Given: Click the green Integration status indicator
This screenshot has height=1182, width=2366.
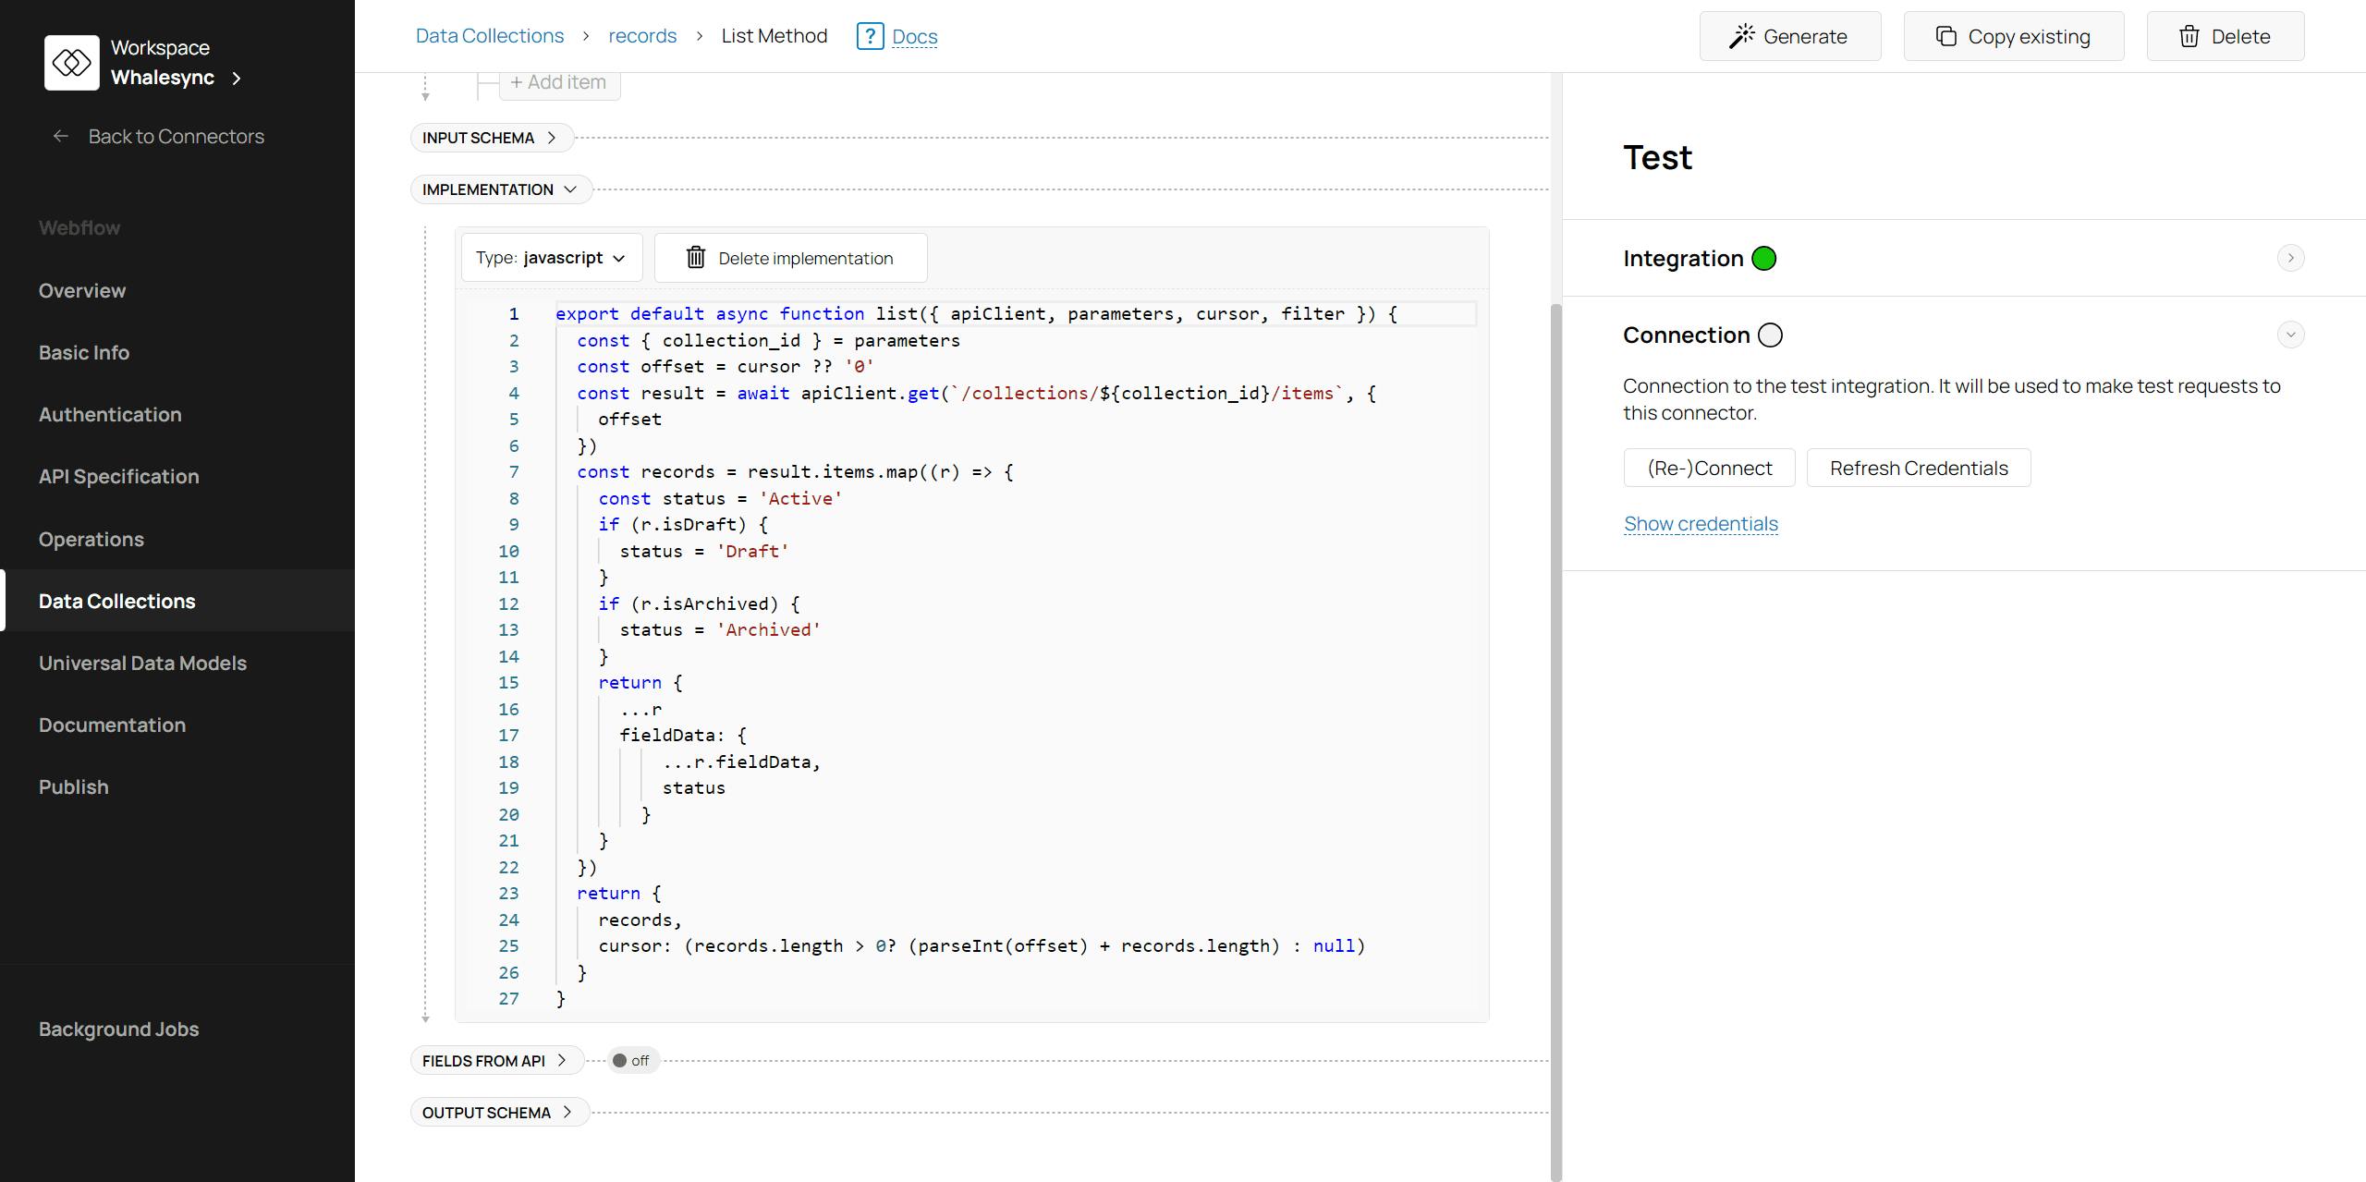Looking at the screenshot, I should coord(1763,259).
